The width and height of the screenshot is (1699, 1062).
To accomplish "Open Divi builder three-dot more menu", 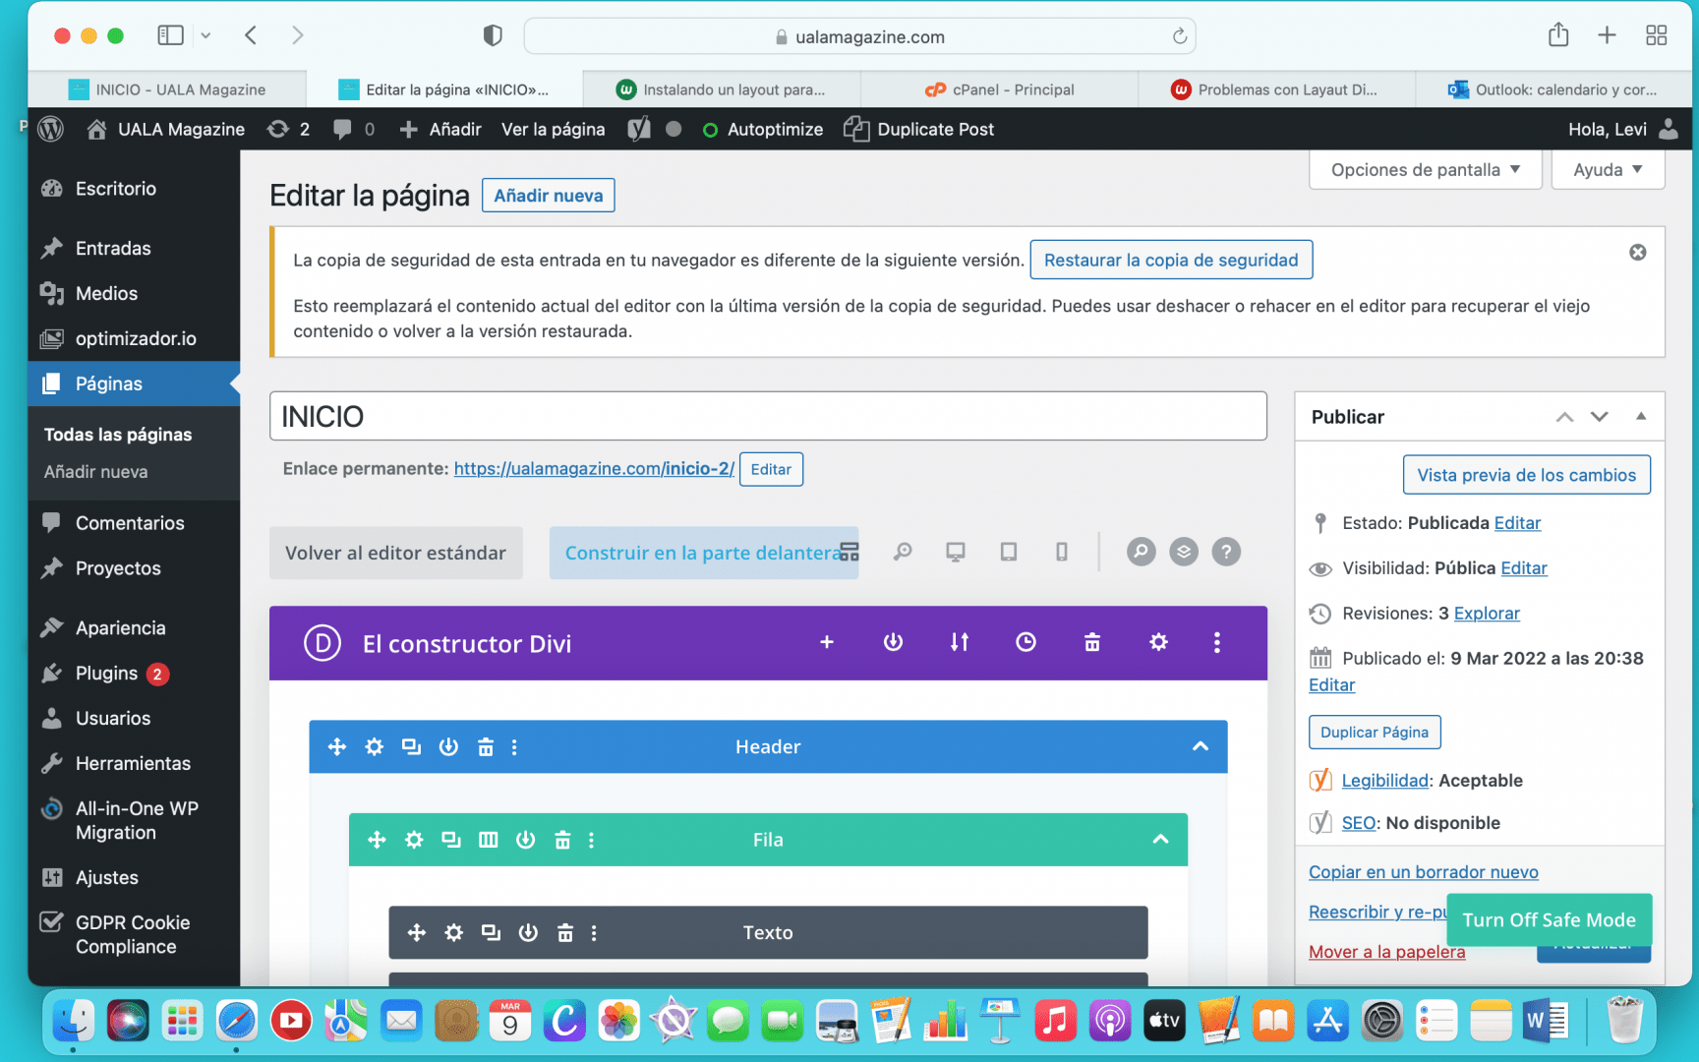I will [x=1217, y=642].
